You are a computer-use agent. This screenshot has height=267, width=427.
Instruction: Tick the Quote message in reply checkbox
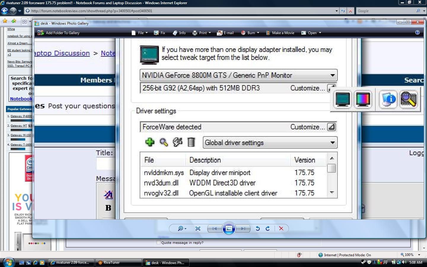point(158,242)
